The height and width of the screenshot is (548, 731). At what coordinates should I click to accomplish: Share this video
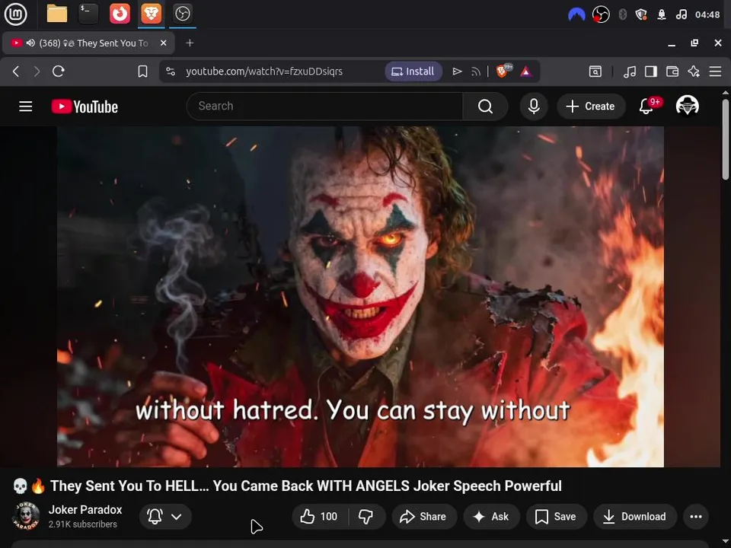pos(424,516)
